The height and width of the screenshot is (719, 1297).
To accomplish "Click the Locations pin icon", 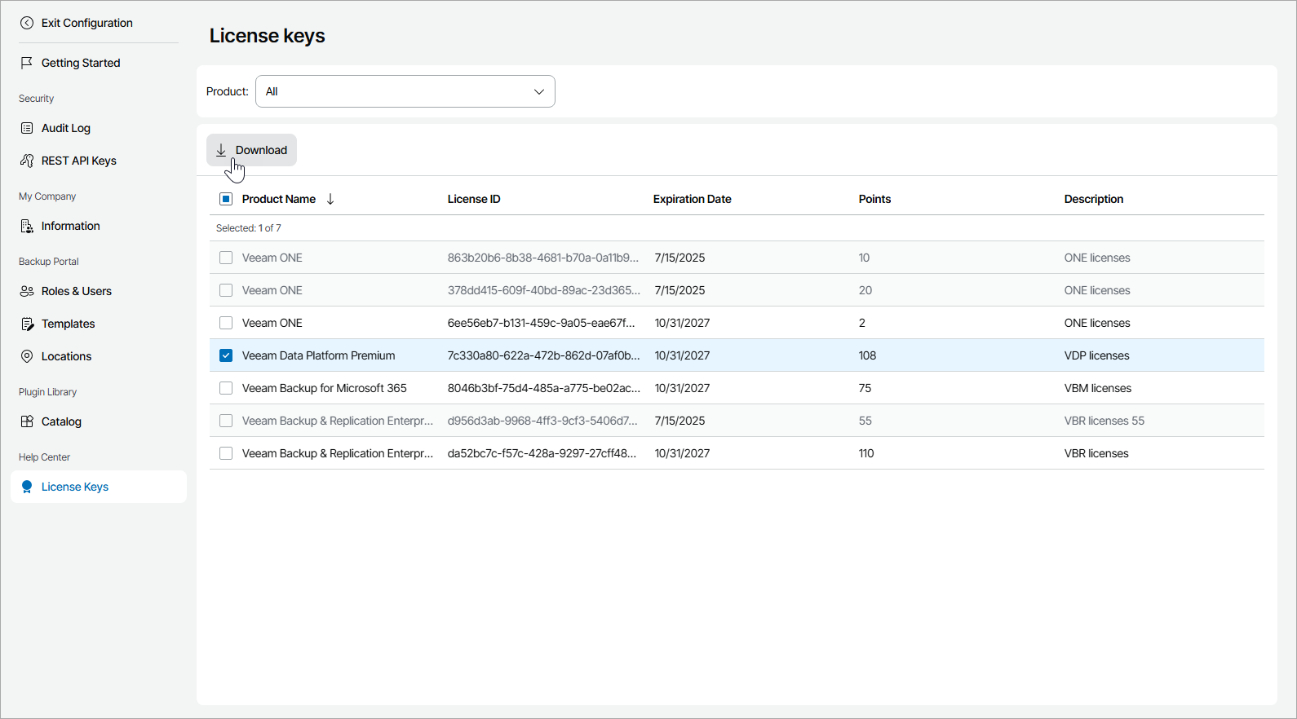I will click(x=27, y=356).
